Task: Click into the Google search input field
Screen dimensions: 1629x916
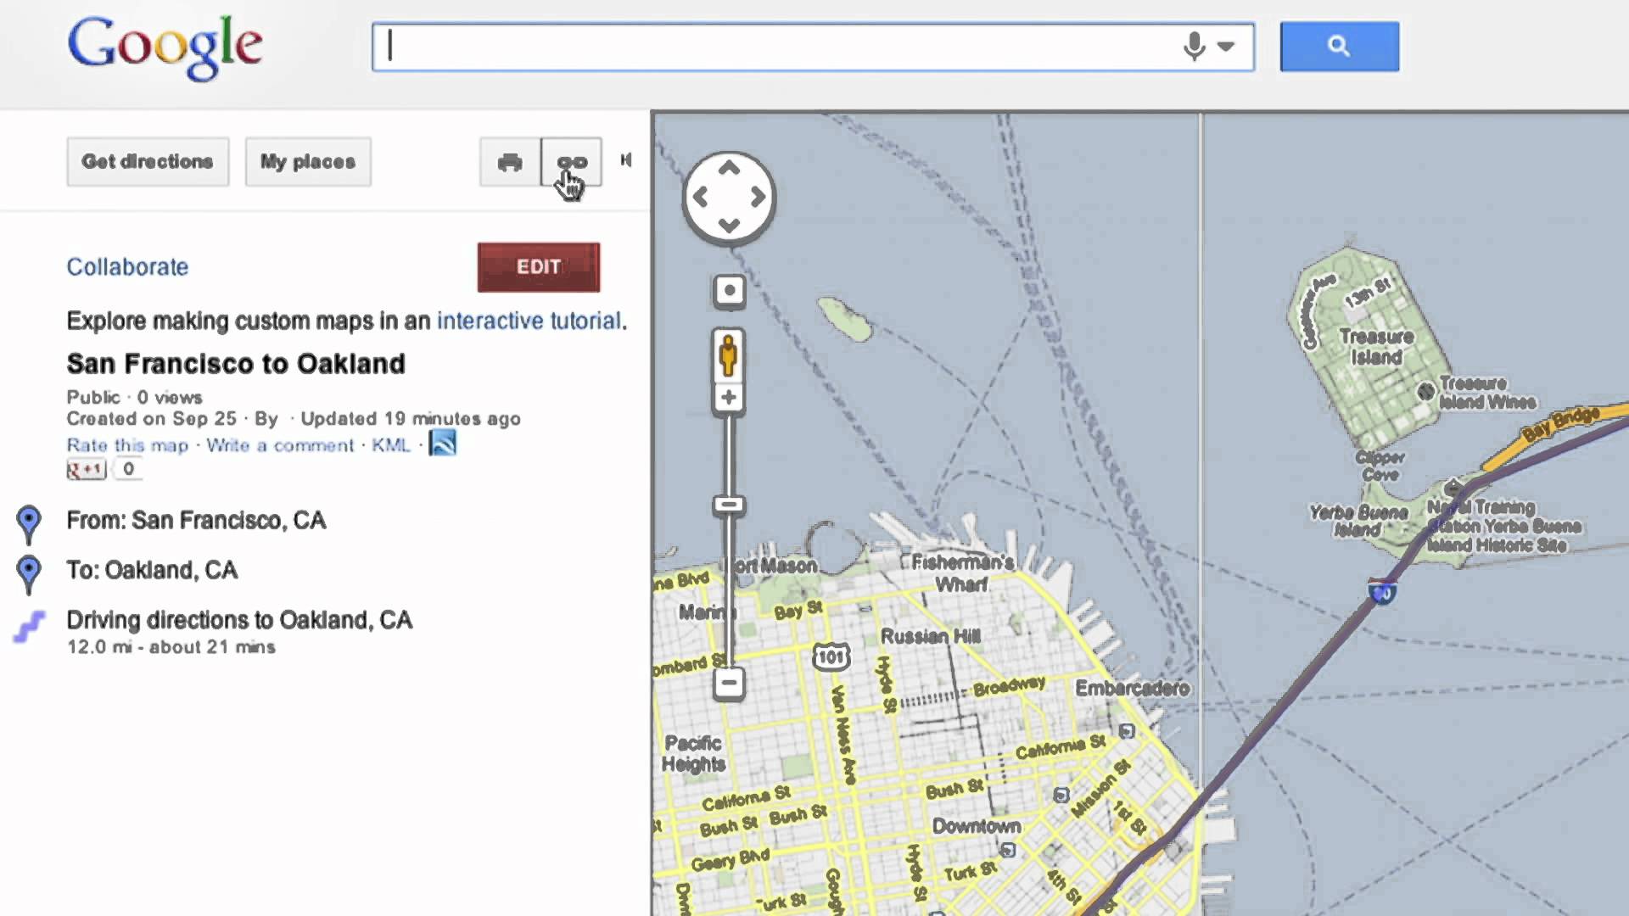Action: [764, 47]
